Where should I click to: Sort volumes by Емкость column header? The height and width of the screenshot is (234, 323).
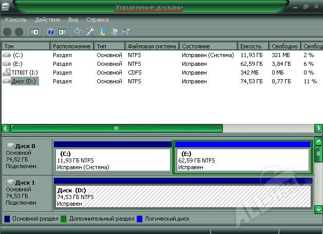(254, 46)
